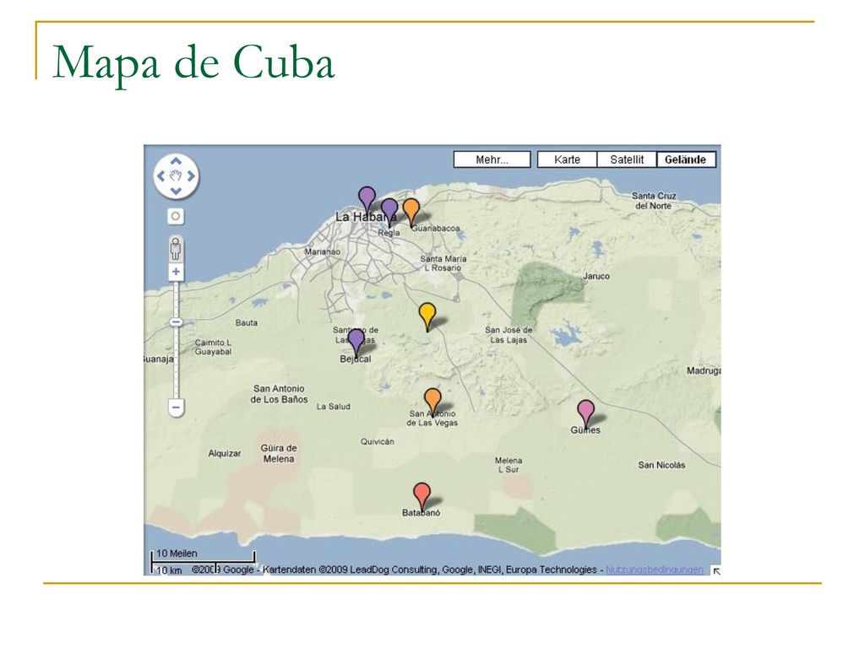The height and width of the screenshot is (648, 865).
Task: Click the small circle button below pan control
Action: [x=176, y=216]
